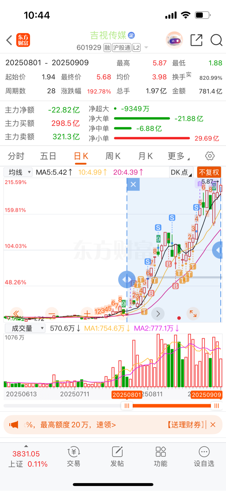Viewport: 226px width, 491px height.
Task: Zoom out chart with minus icon
Action: tap(52, 313)
